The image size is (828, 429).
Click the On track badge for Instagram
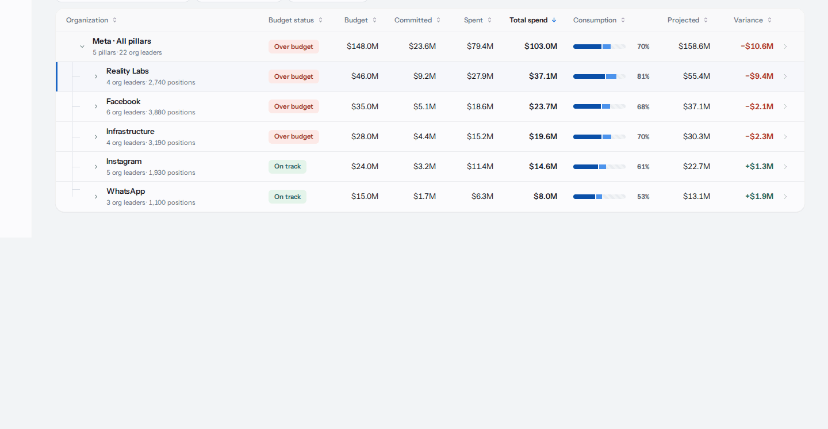point(287,167)
